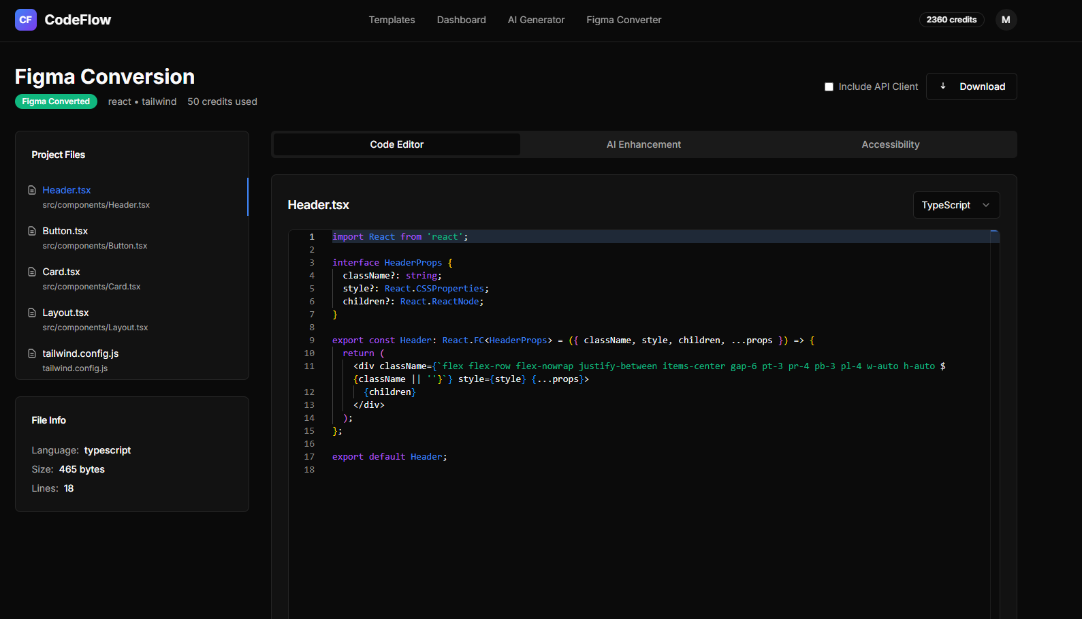Screen dimensions: 1082x619
Task: Switch to the AI Enhancement tab
Action: 643,144
